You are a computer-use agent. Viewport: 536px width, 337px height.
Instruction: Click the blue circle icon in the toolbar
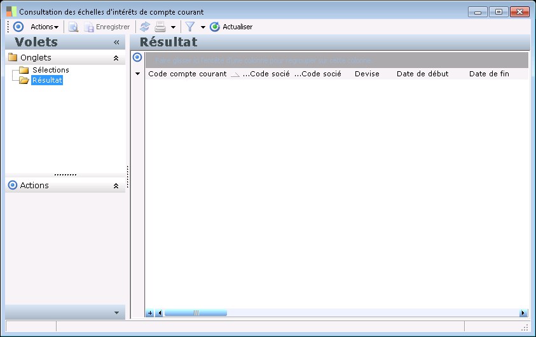(x=18, y=27)
